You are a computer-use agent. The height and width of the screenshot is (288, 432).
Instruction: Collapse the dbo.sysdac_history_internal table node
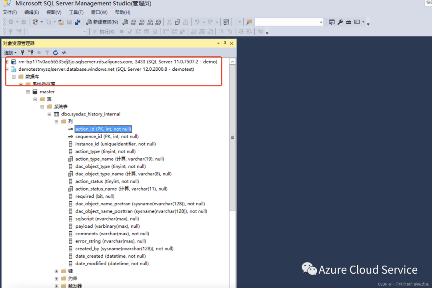pyautogui.click(x=49, y=114)
